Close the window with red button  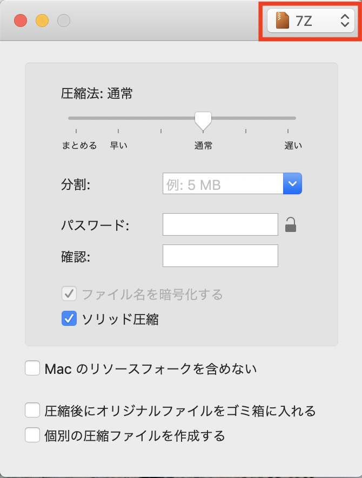pyautogui.click(x=21, y=22)
